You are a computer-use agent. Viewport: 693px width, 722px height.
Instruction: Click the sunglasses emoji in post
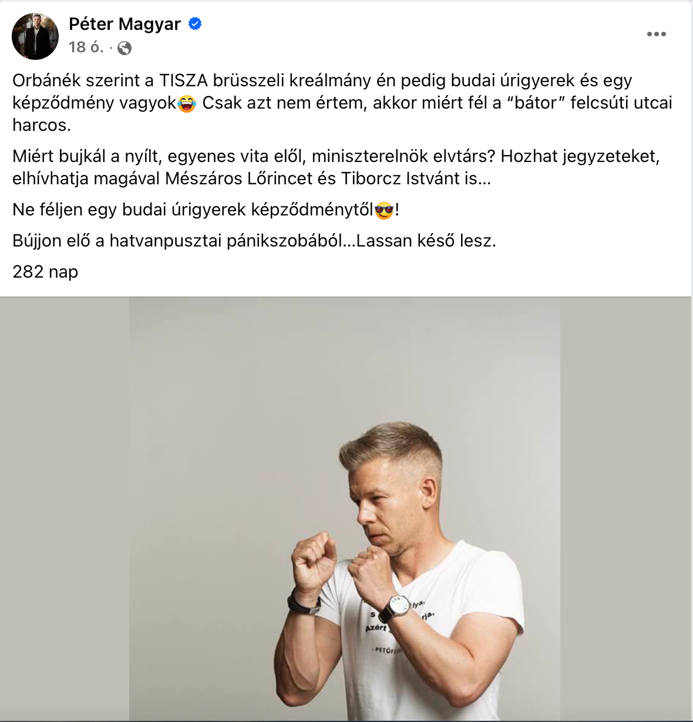383,210
